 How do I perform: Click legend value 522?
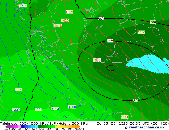pos(34,129)
